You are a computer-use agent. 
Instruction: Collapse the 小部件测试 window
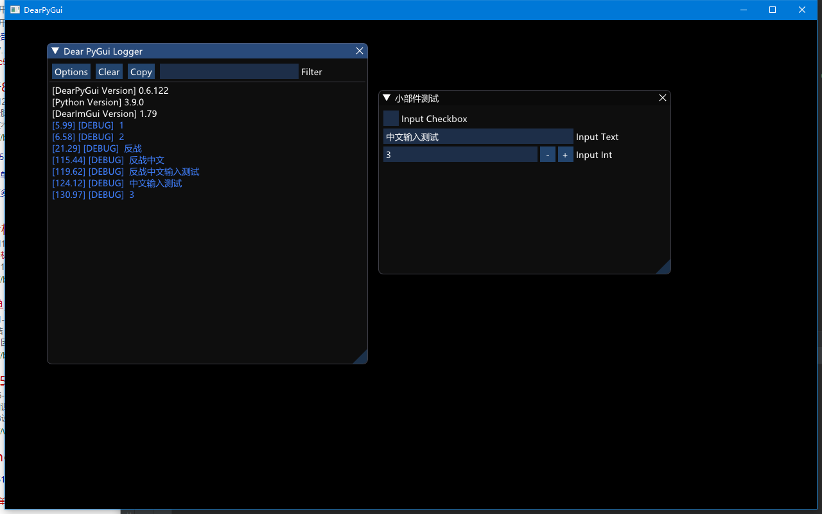pyautogui.click(x=386, y=98)
